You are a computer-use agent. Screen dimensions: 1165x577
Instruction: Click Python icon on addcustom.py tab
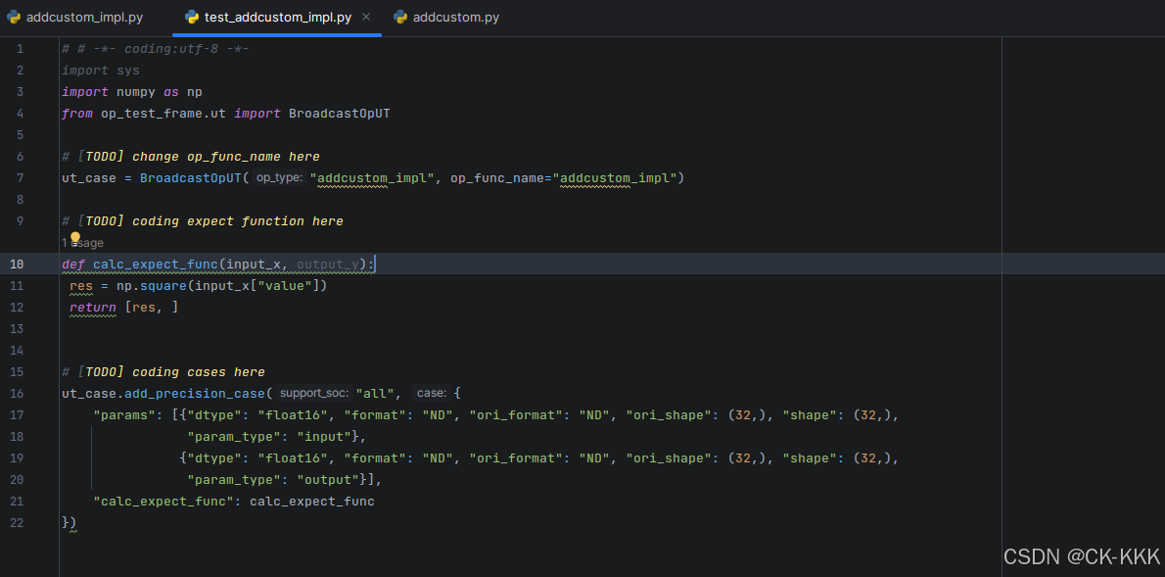[399, 18]
